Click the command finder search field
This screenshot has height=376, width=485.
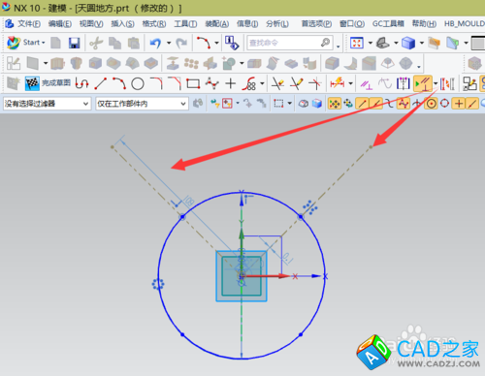pos(290,43)
